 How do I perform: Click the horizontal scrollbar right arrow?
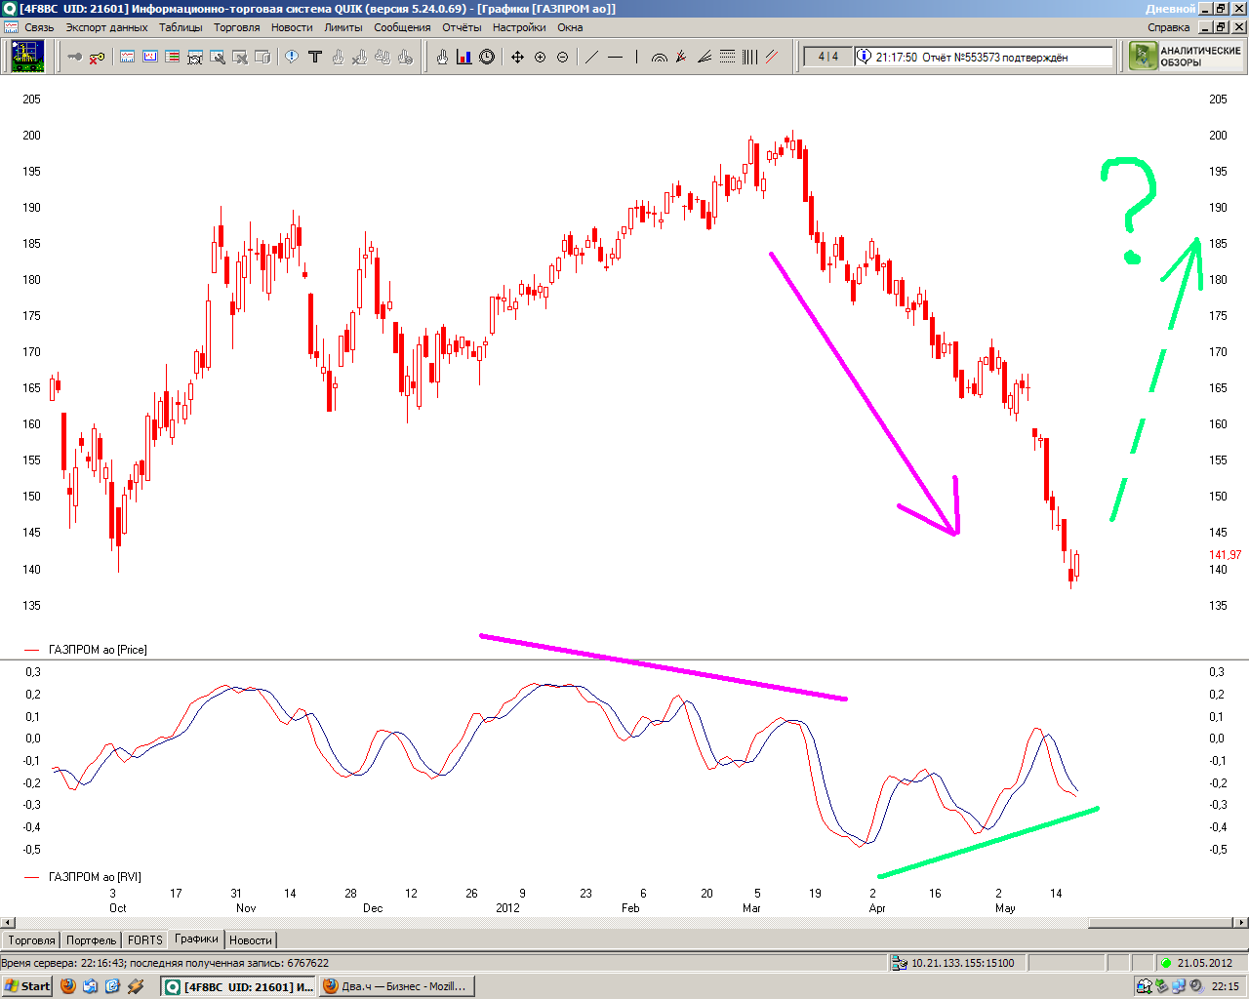pos(1241,922)
